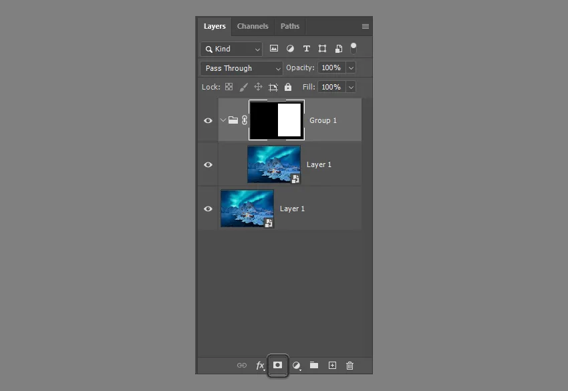The height and width of the screenshot is (391, 568).
Task: Open the Opacity slider dropdown
Action: click(351, 68)
